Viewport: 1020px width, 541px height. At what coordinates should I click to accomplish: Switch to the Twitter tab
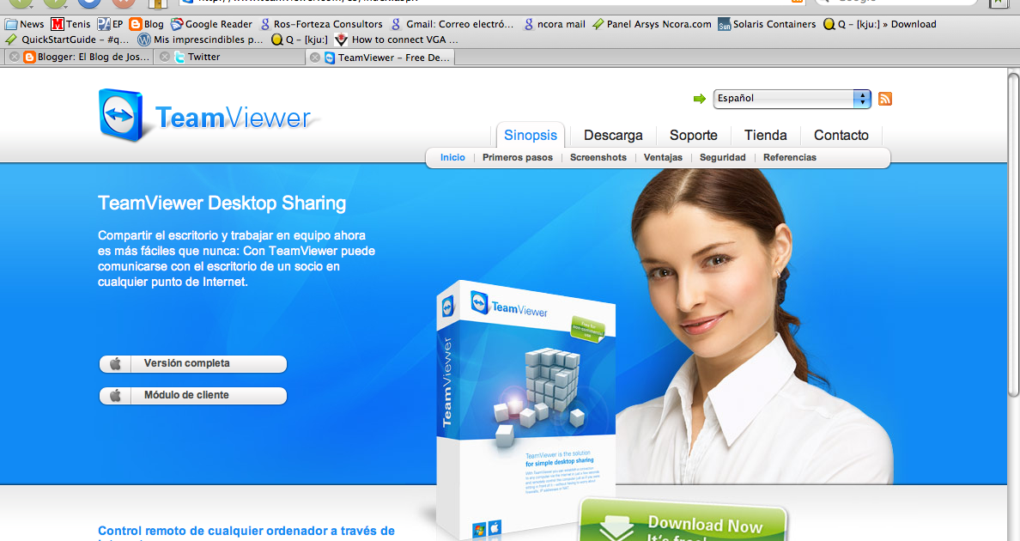(x=197, y=58)
